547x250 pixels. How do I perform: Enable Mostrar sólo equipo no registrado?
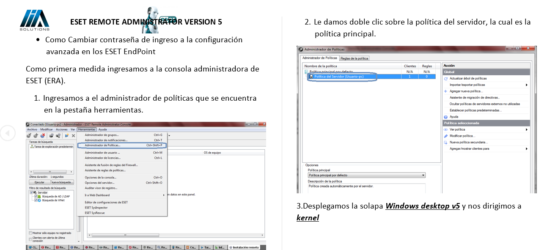click(30, 233)
